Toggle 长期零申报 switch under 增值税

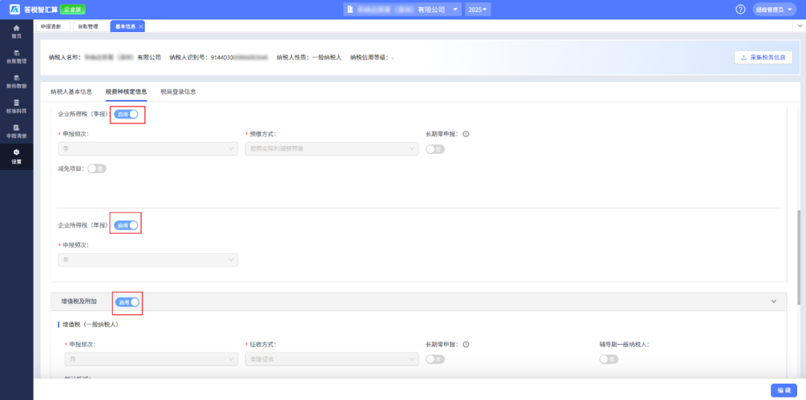pos(435,360)
